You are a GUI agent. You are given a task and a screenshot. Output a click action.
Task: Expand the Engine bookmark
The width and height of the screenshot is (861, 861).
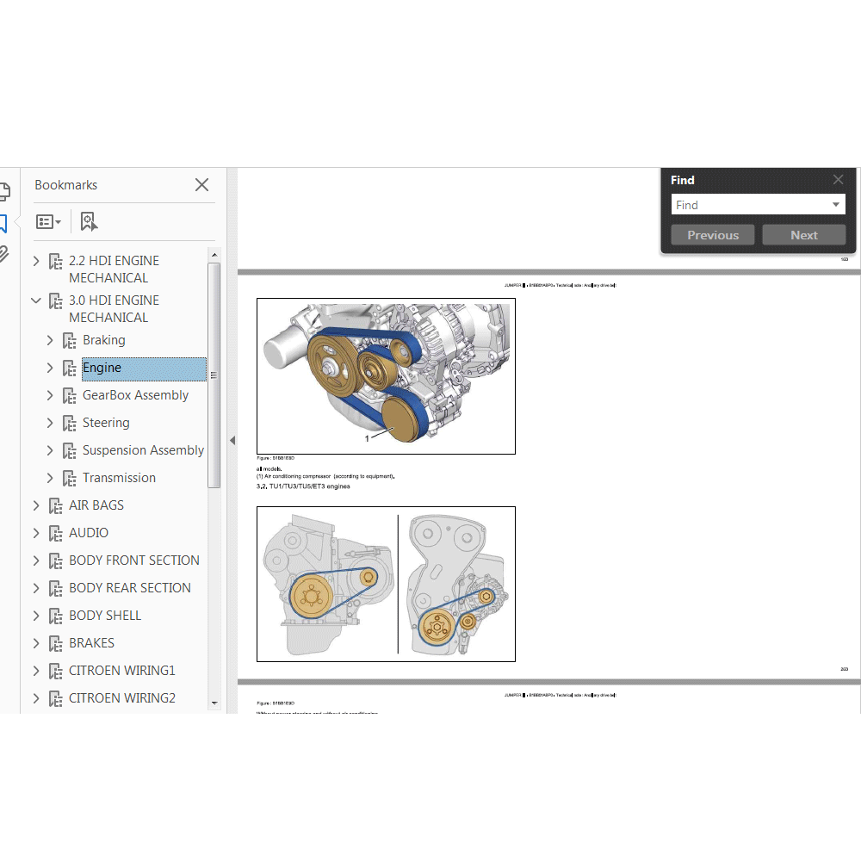point(50,368)
